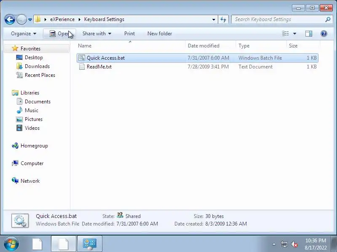Image resolution: width=337 pixels, height=252 pixels.
Task: Click the folder icon in address bar
Action: click(38, 19)
